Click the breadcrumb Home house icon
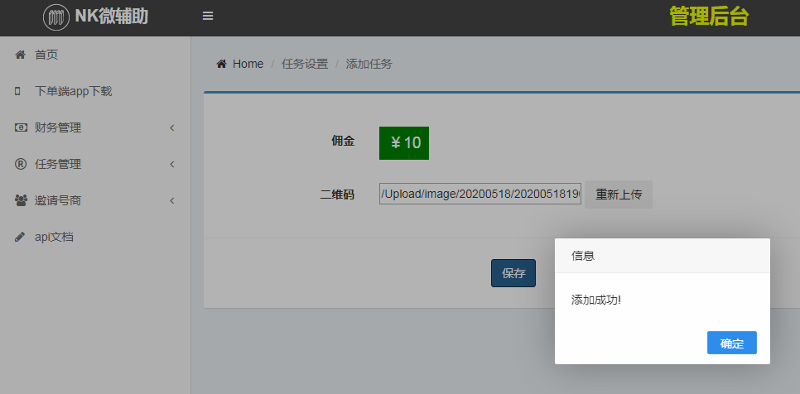 pos(221,64)
